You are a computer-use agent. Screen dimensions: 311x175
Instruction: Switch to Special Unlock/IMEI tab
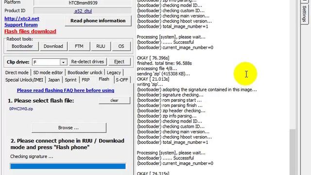pos(24,80)
